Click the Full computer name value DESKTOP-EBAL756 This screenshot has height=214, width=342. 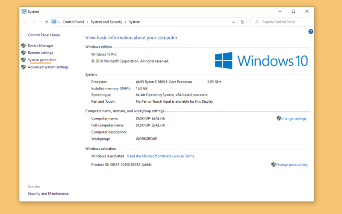click(150, 125)
